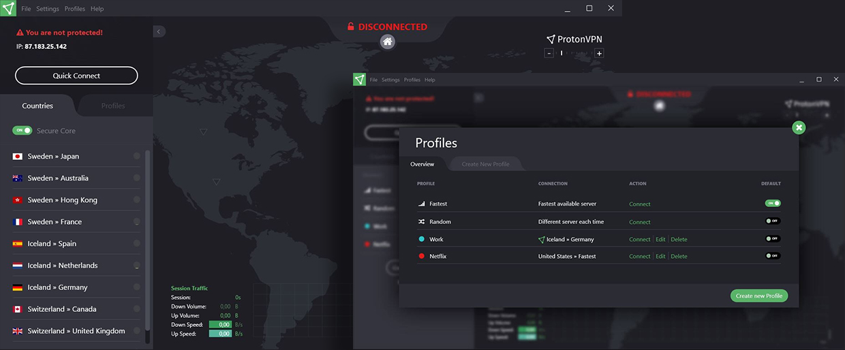The image size is (845, 350).
Task: Expand the Iceland » Netherlands server entry
Action: [x=137, y=266]
